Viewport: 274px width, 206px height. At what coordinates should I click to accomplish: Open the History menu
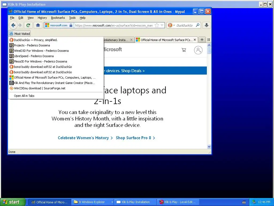[42, 18]
